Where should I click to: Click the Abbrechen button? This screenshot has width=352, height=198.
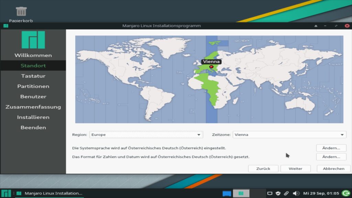pyautogui.click(x=333, y=168)
